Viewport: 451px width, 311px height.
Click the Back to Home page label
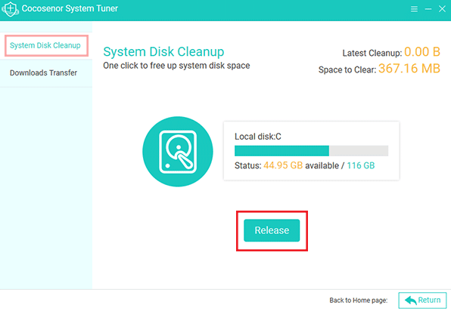[x=359, y=300]
